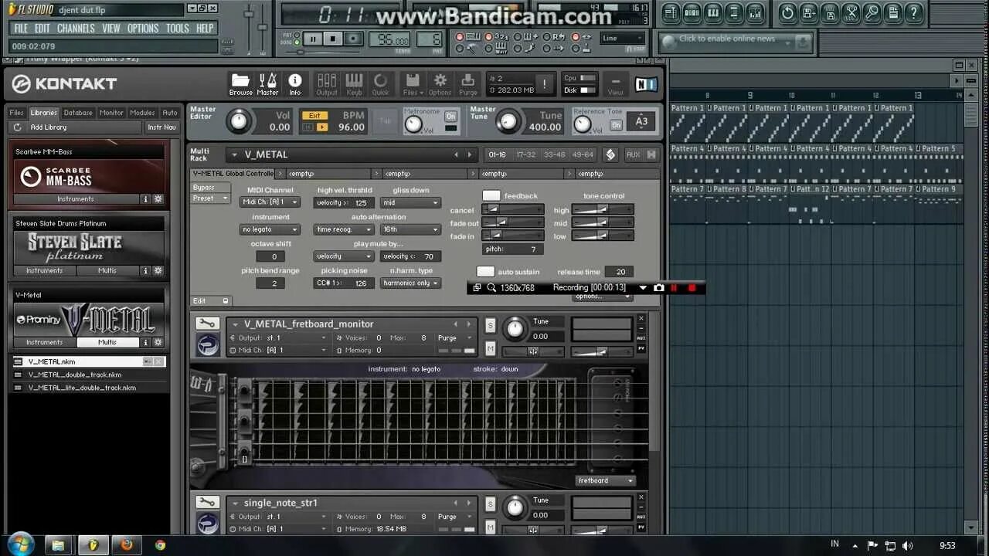Click refresh icon beside Add Library
This screenshot has width=989, height=556.
[x=17, y=127]
